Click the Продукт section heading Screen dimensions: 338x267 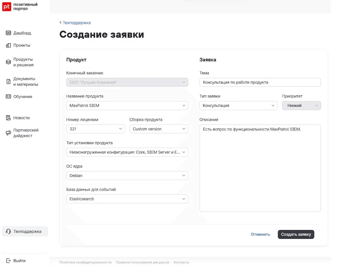76,60
